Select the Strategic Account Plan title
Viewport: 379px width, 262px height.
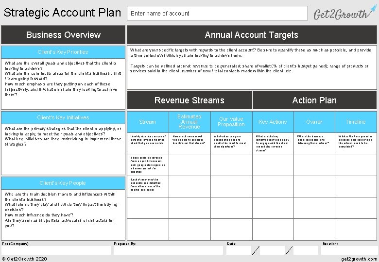point(62,13)
